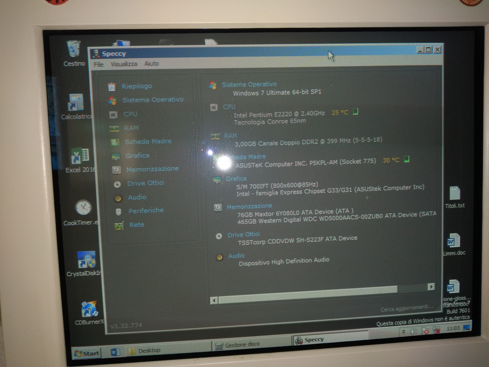Open the Excel 2016 desktop shortcut

tap(81, 160)
